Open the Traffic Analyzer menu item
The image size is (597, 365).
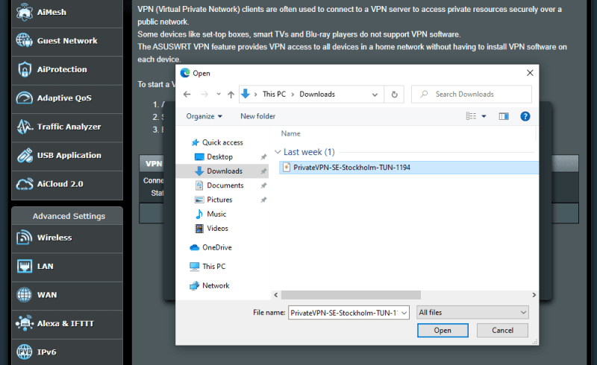click(67, 127)
